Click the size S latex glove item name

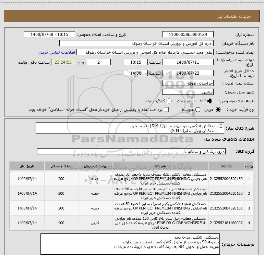click(x=160, y=179)
